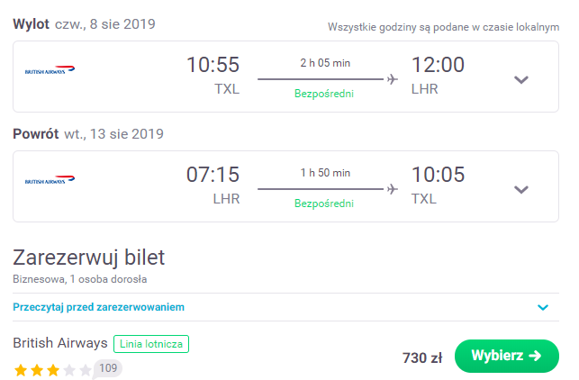Image resolution: width=579 pixels, height=380 pixels.
Task: Click British Airways logo on outbound flight
Action: pyautogui.click(x=50, y=70)
